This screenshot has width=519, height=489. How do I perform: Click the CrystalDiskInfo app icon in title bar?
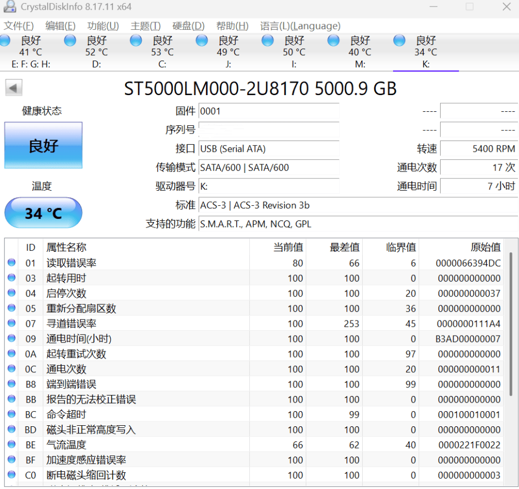tap(10, 6)
